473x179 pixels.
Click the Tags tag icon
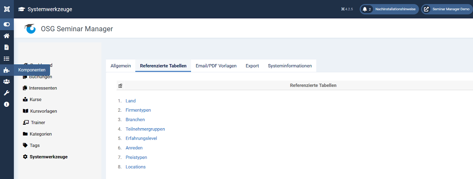pyautogui.click(x=25, y=145)
